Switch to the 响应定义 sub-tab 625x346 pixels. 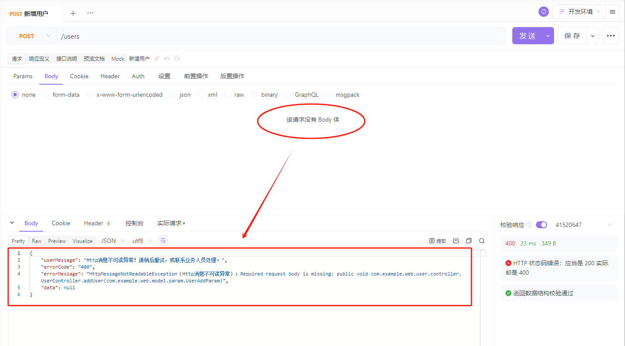39,59
